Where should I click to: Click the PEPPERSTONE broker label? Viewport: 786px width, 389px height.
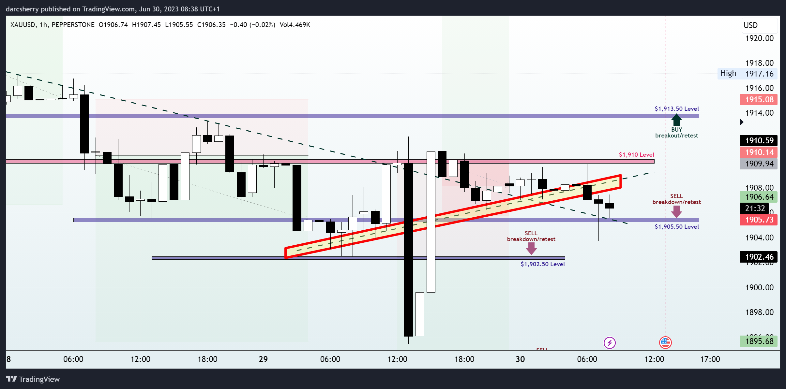73,25
